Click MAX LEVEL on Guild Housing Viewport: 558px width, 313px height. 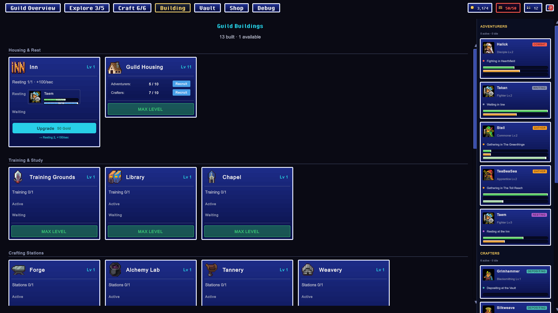pyautogui.click(x=151, y=109)
